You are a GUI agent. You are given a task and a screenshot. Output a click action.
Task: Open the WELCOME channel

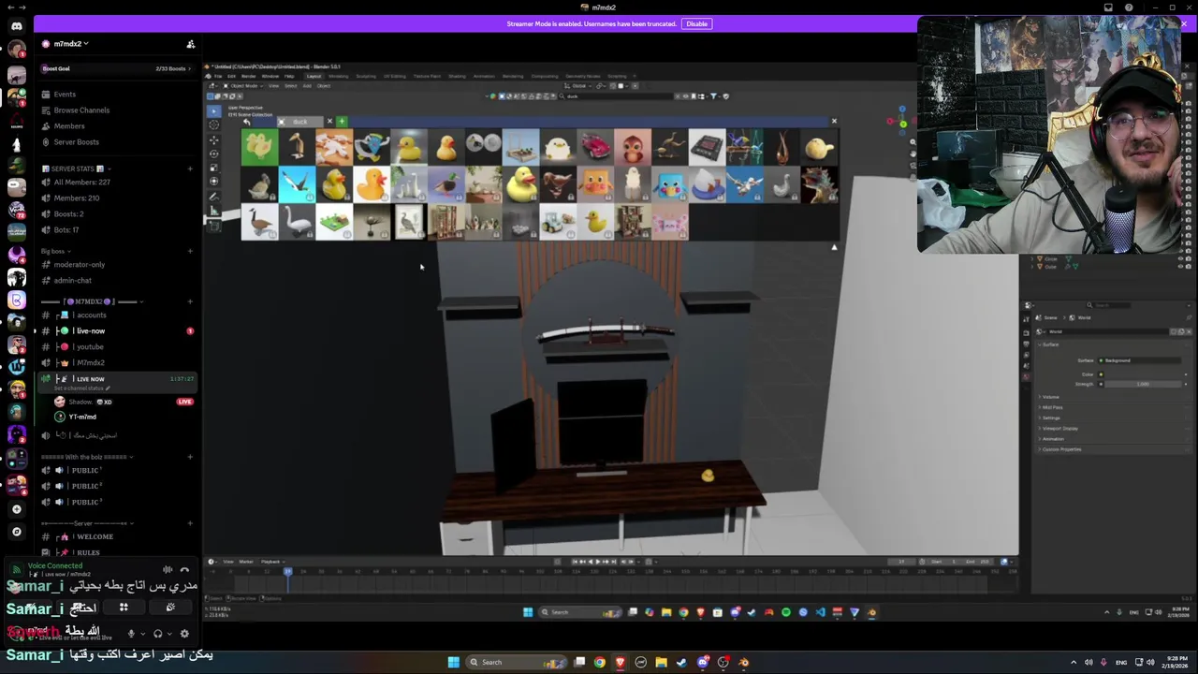coord(117,537)
